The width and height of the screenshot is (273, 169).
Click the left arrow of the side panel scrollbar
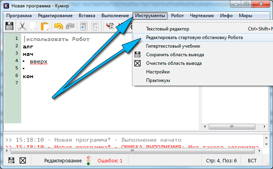205,126
